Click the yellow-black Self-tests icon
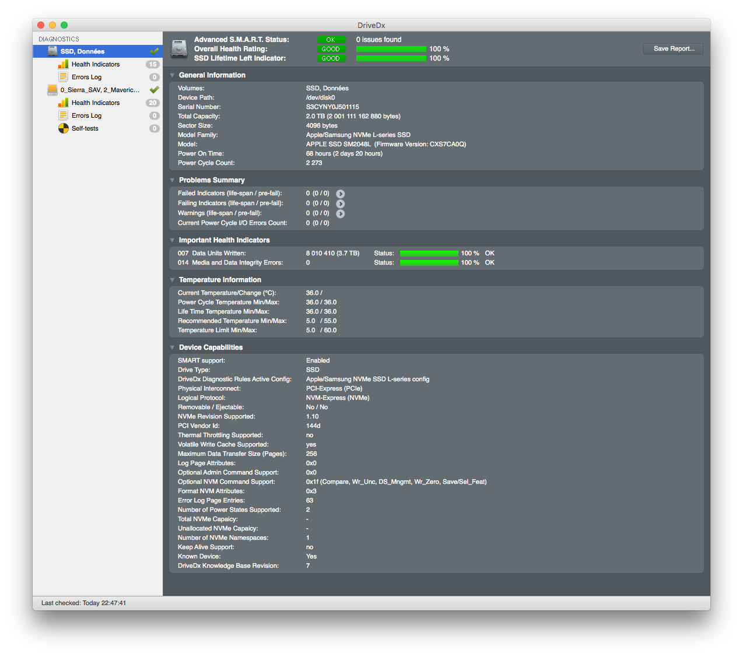The height and width of the screenshot is (657, 743). click(63, 128)
